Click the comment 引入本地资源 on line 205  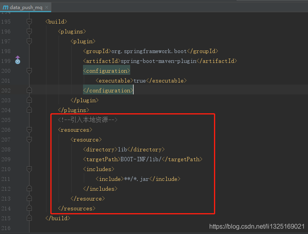pos(88,120)
